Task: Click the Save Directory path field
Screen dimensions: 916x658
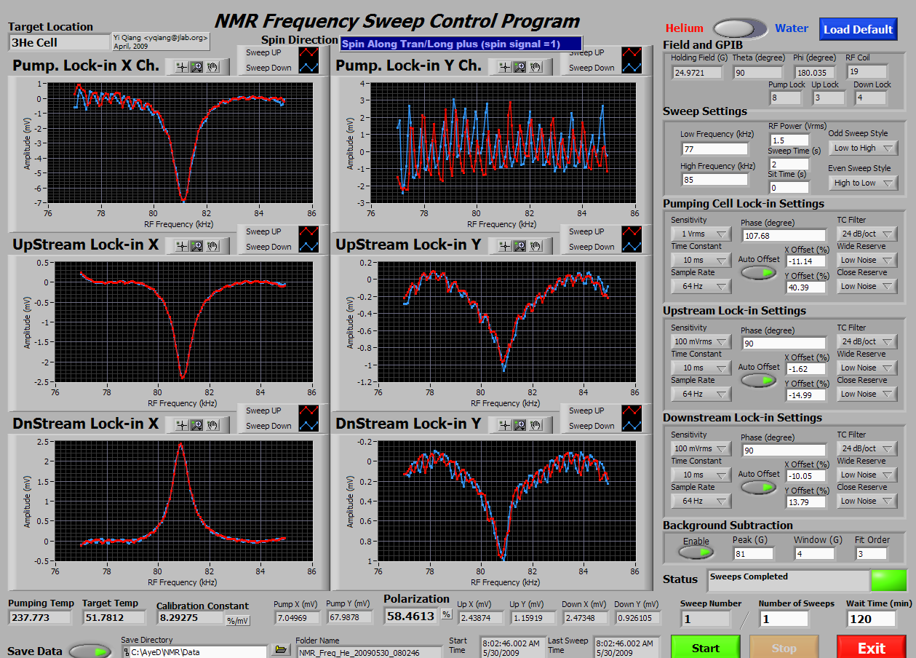Action: (194, 651)
